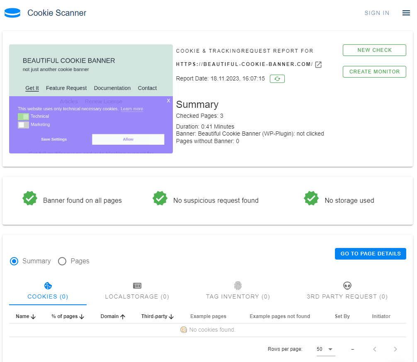Change sorting with the Name column arrow
The height and width of the screenshot is (362, 417).
click(34, 316)
